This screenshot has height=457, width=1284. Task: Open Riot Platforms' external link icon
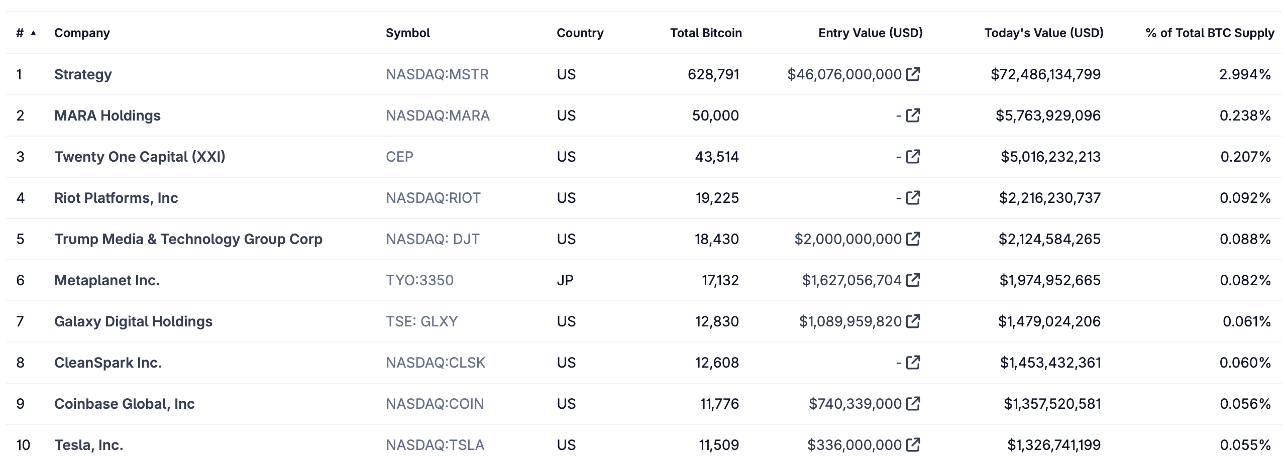[x=914, y=197]
